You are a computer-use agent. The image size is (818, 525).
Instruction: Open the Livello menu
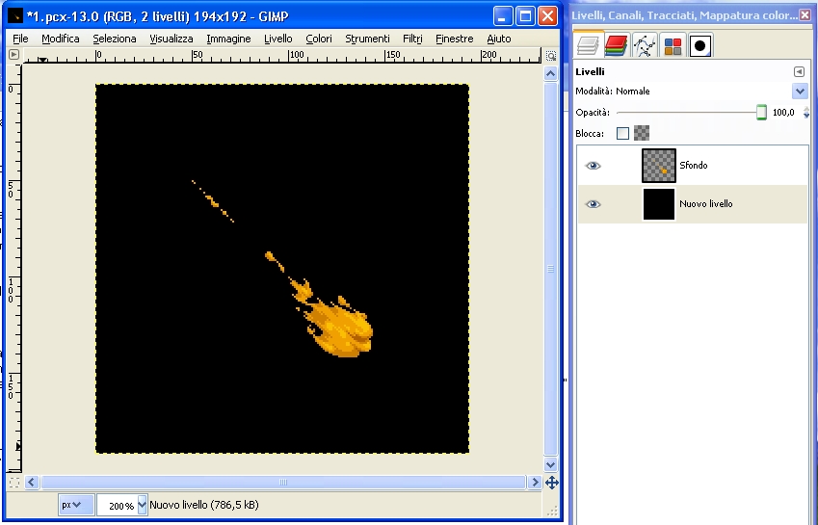278,39
